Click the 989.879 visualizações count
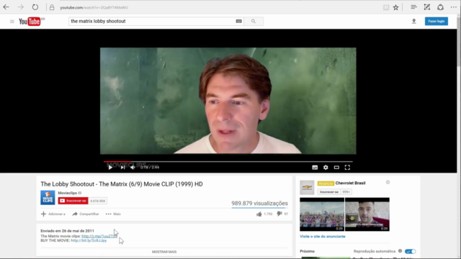Viewport: 461px width, 259px height. 259,203
